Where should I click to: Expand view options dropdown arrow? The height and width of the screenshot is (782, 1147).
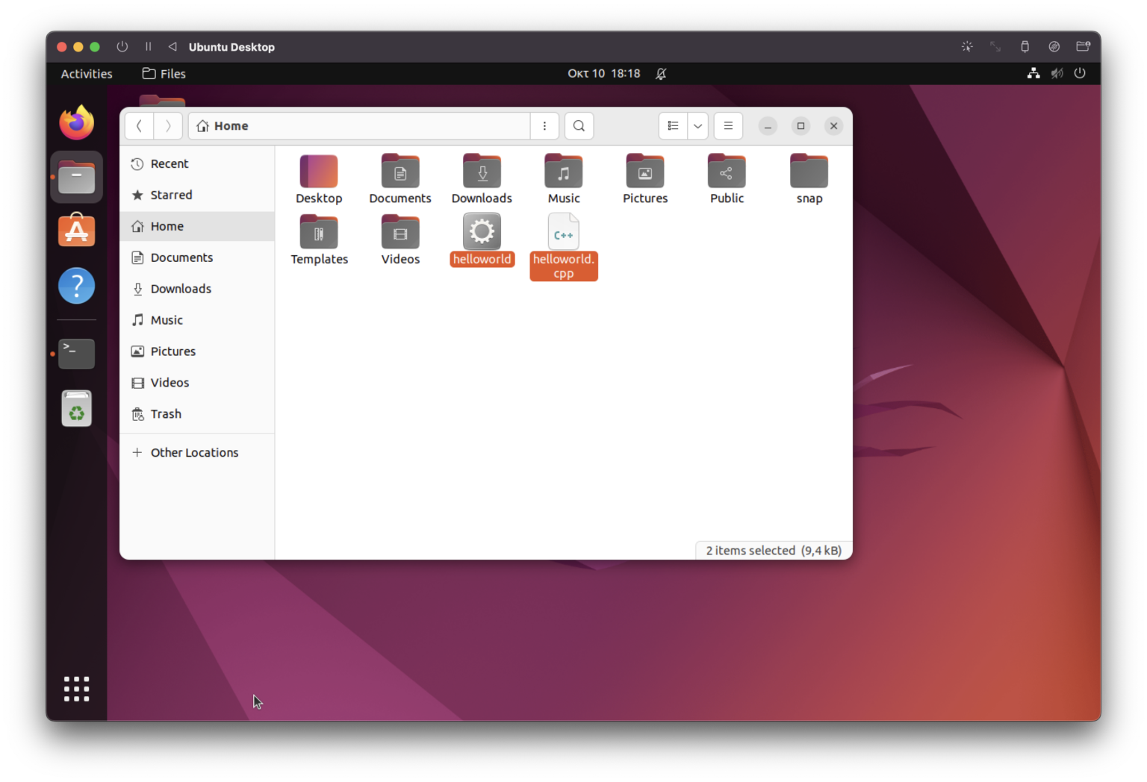click(x=697, y=126)
